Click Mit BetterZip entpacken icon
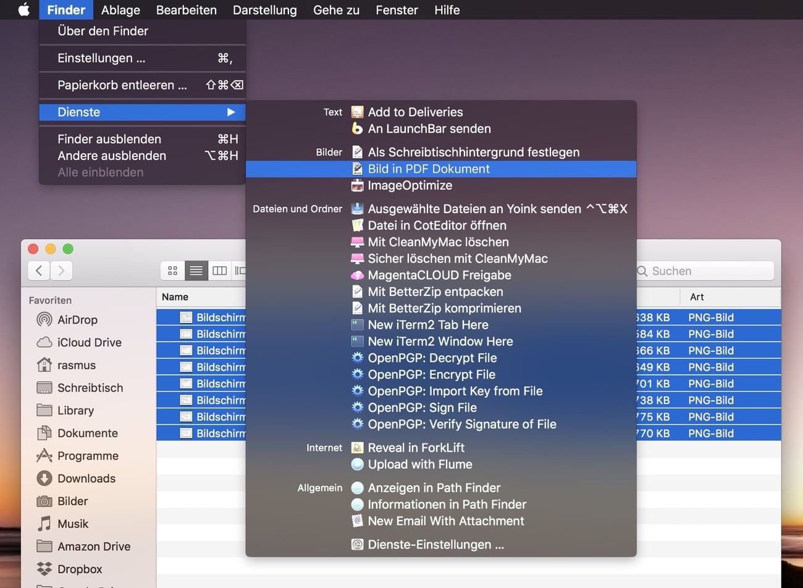The width and height of the screenshot is (803, 588). pyautogui.click(x=357, y=292)
